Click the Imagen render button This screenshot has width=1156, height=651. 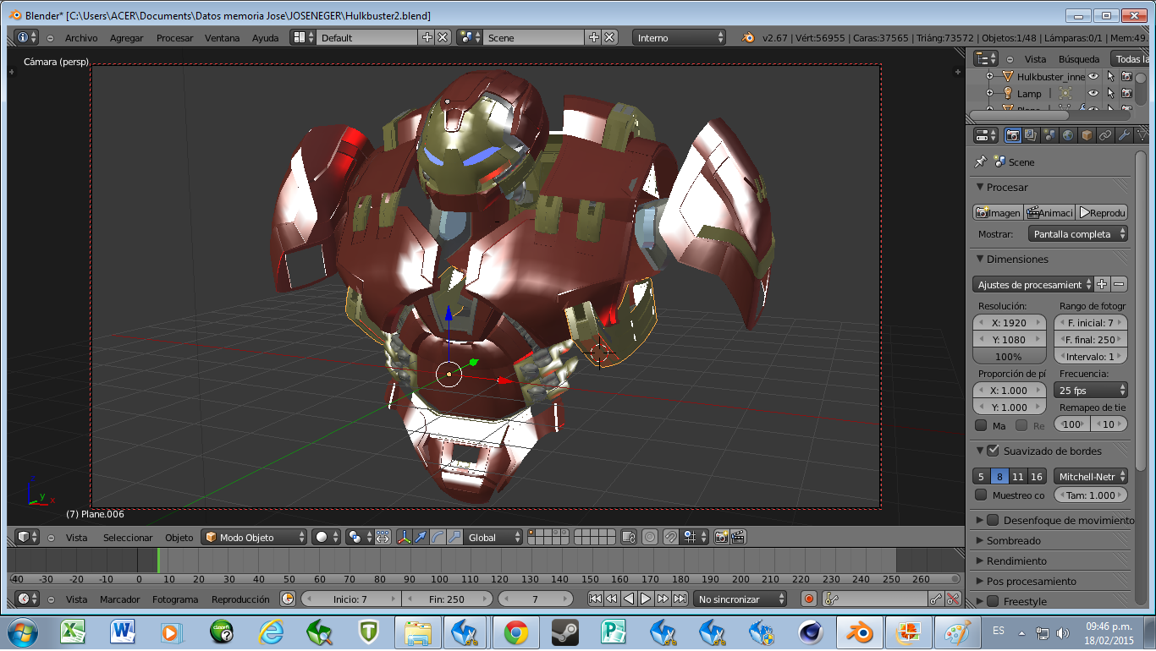[998, 213]
